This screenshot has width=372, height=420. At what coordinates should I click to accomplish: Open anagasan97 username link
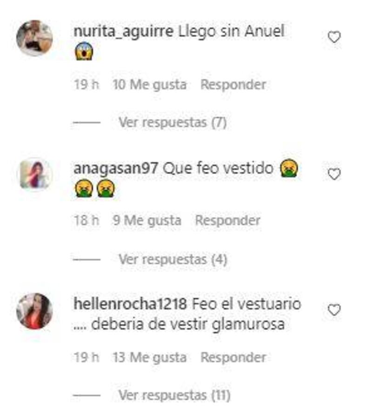[116, 169]
